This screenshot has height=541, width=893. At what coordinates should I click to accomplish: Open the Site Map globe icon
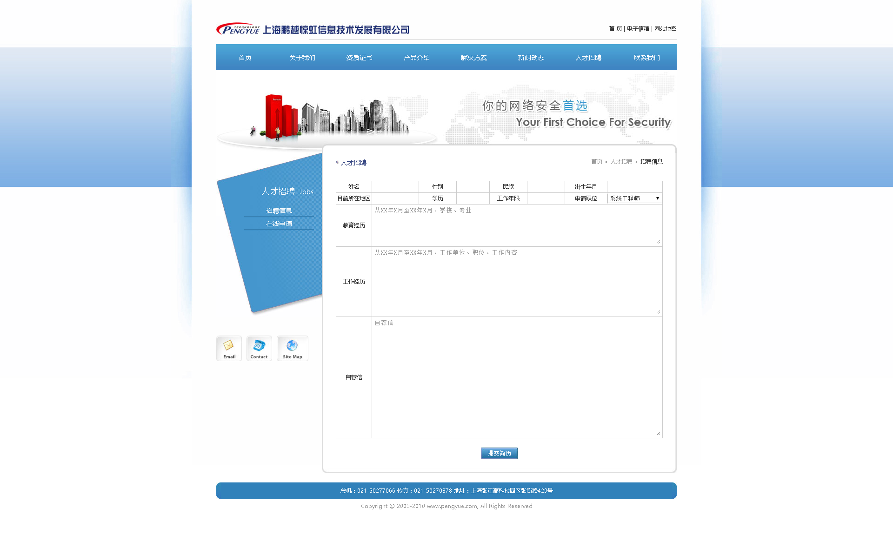(x=292, y=348)
